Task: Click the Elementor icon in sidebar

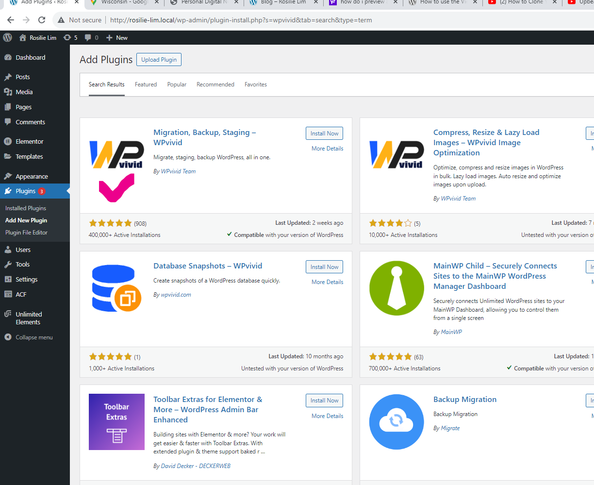Action: coord(8,141)
